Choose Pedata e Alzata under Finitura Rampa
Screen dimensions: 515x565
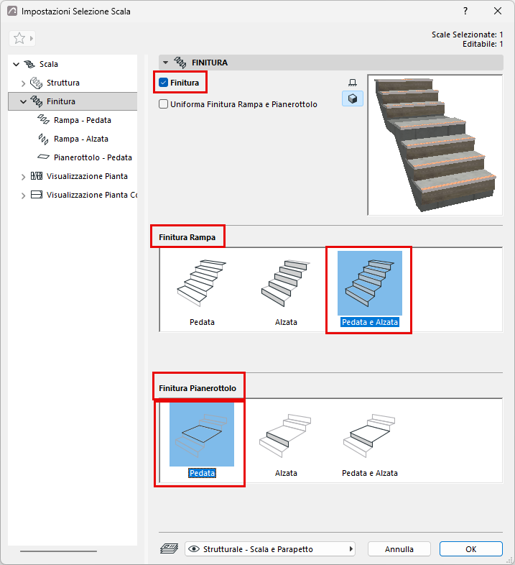(x=370, y=289)
